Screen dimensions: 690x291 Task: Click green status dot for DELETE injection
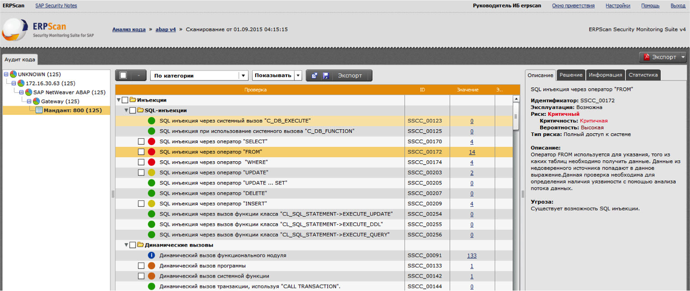152,193
